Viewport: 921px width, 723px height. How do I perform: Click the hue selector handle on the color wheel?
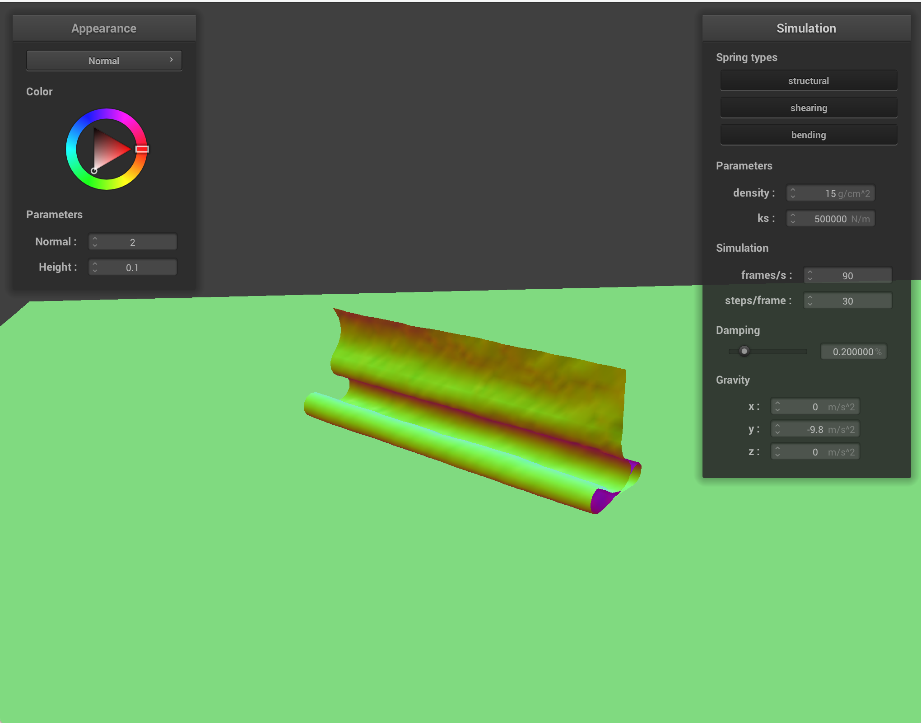[142, 149]
